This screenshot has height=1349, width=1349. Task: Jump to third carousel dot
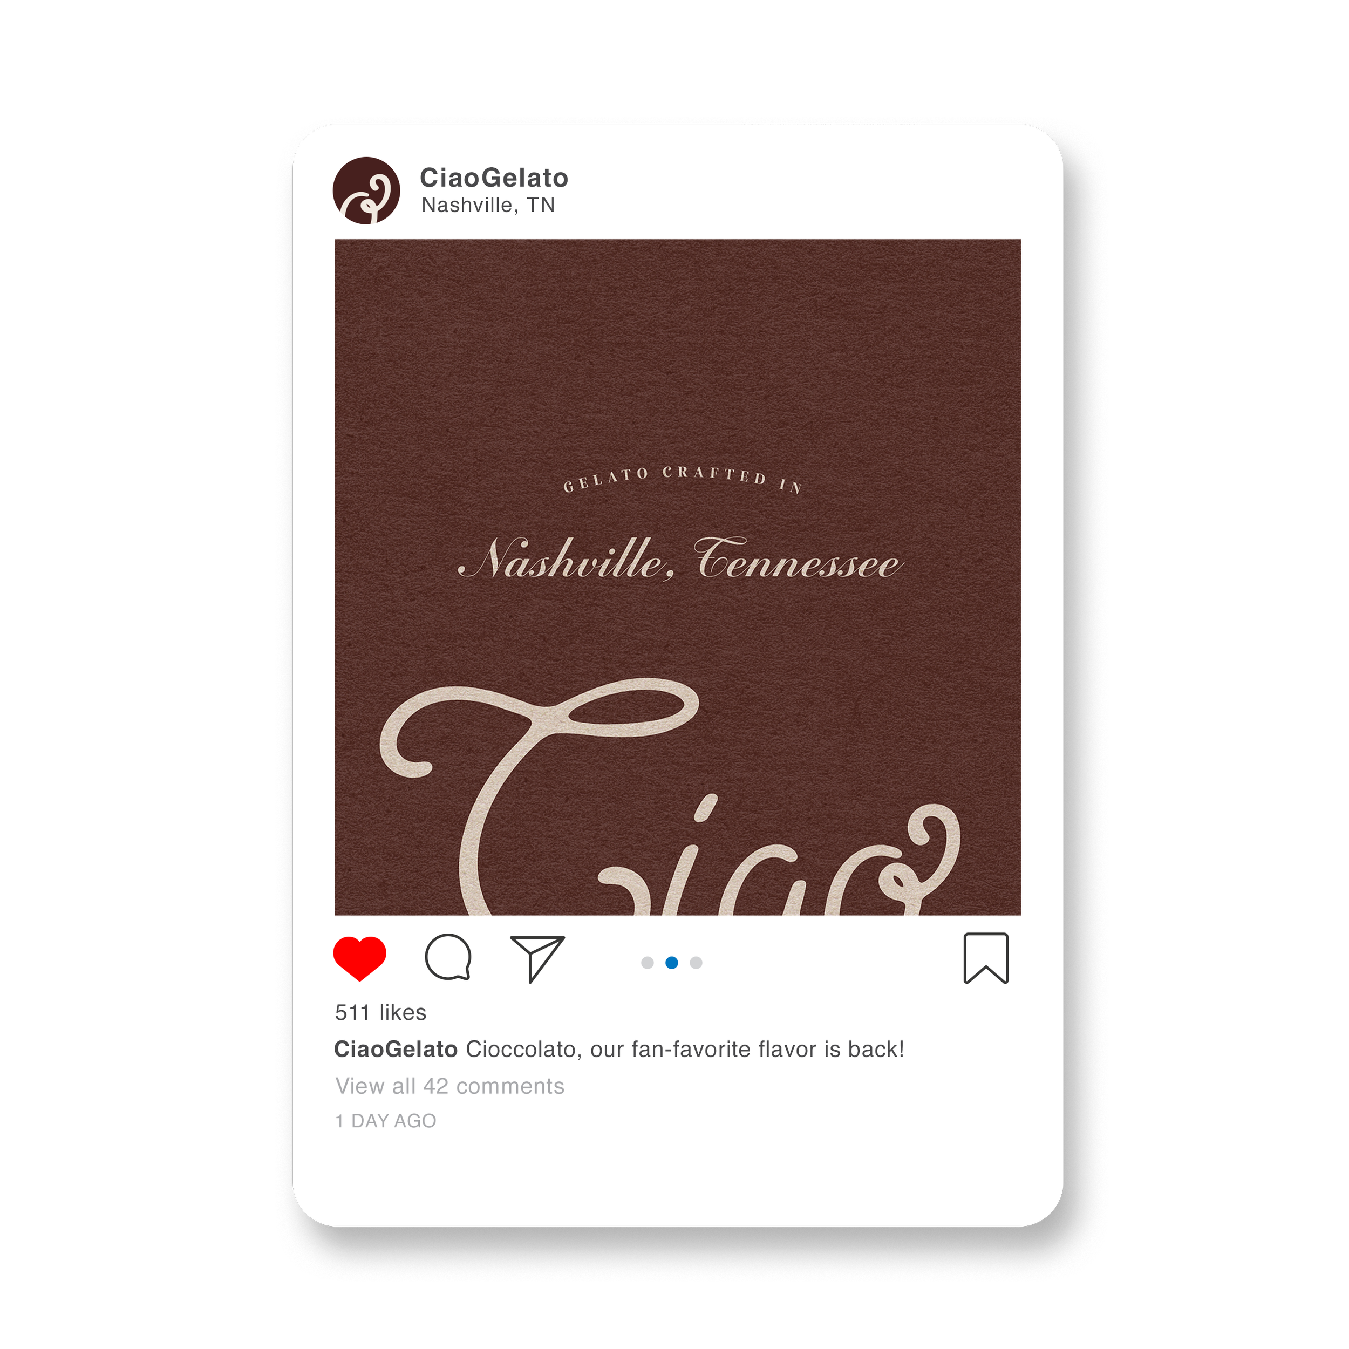coord(696,963)
